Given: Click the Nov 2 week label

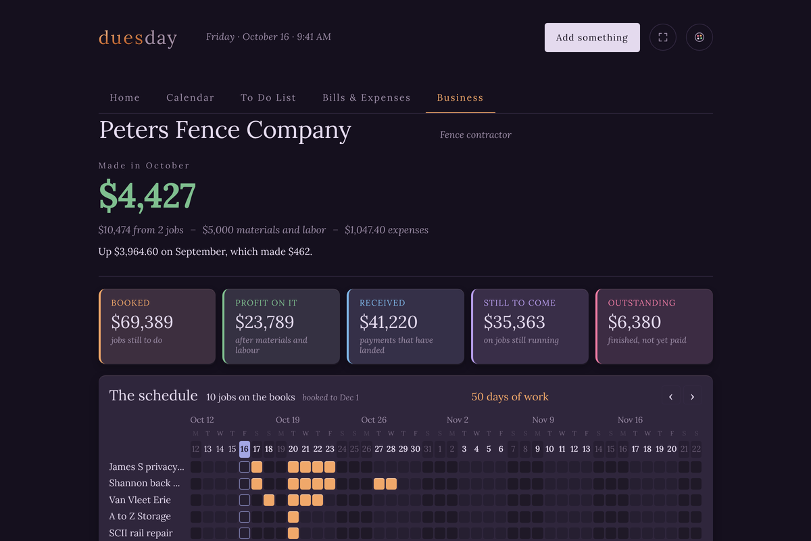Looking at the screenshot, I should [458, 420].
